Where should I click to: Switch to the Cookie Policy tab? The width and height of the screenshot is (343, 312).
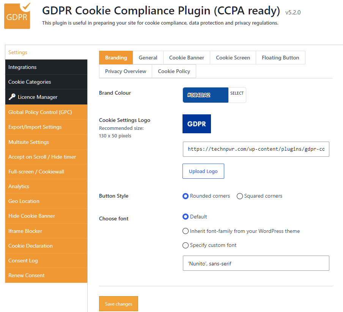174,71
